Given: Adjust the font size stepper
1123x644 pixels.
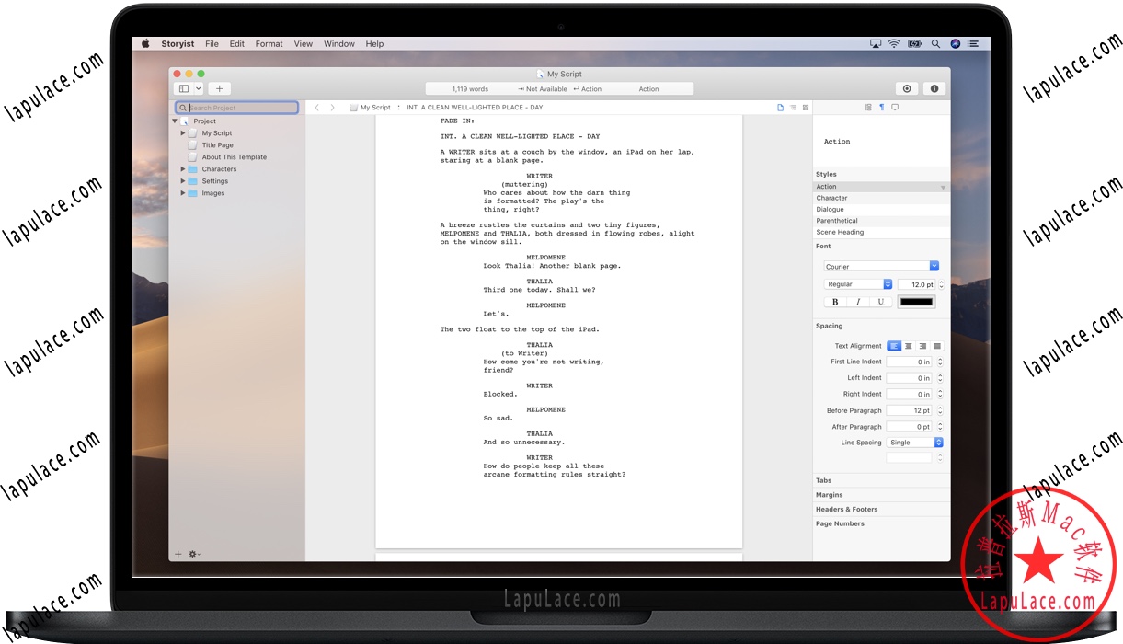Looking at the screenshot, I should [x=940, y=284].
